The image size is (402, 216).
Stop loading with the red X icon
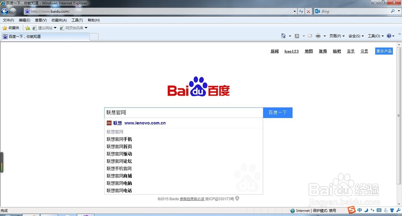308,11
